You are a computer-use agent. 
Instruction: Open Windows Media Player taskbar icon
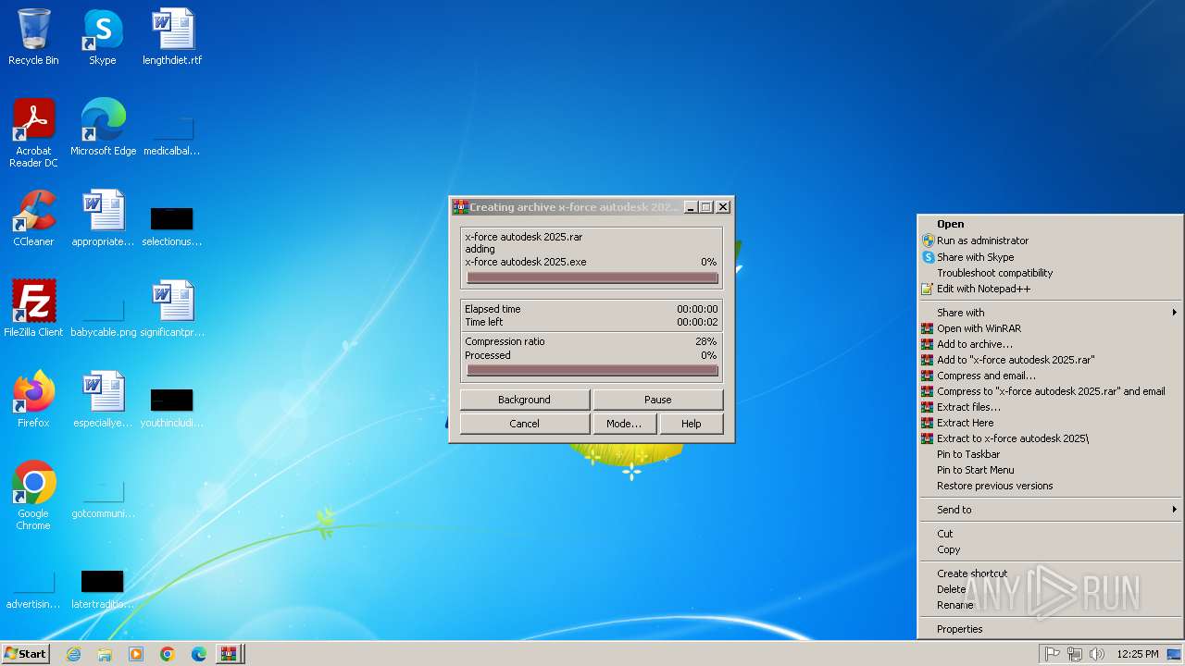click(x=136, y=654)
